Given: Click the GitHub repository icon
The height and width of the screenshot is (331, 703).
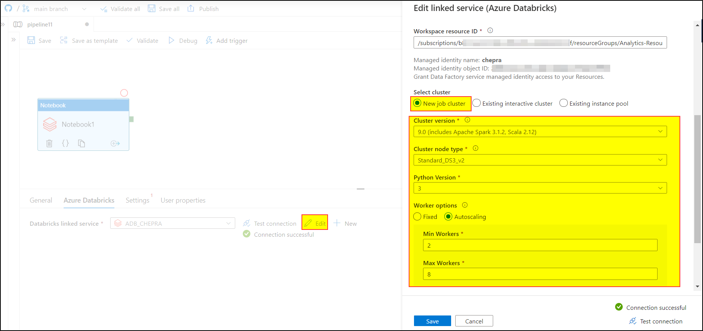Looking at the screenshot, I should click(x=8, y=8).
